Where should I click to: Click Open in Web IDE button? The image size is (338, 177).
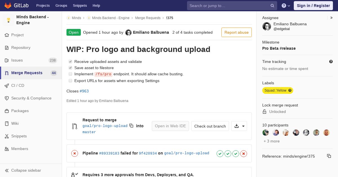tap(170, 126)
